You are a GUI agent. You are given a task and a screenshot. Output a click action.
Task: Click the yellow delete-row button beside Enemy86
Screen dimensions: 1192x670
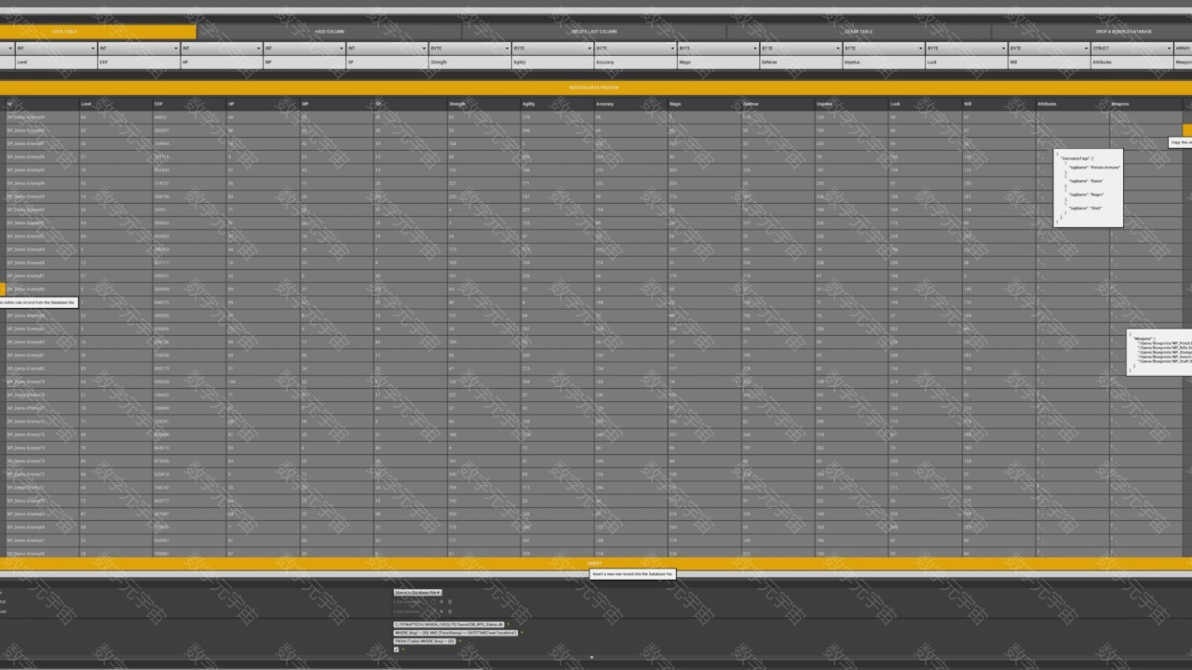[x=3, y=289]
